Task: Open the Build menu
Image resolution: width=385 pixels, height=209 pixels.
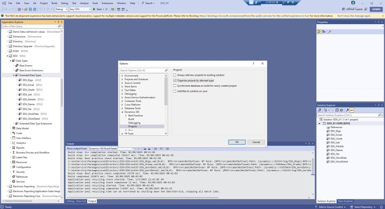Action: [54, 3]
